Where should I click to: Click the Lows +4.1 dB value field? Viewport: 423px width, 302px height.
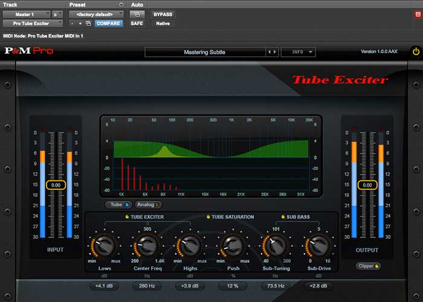pos(104,286)
